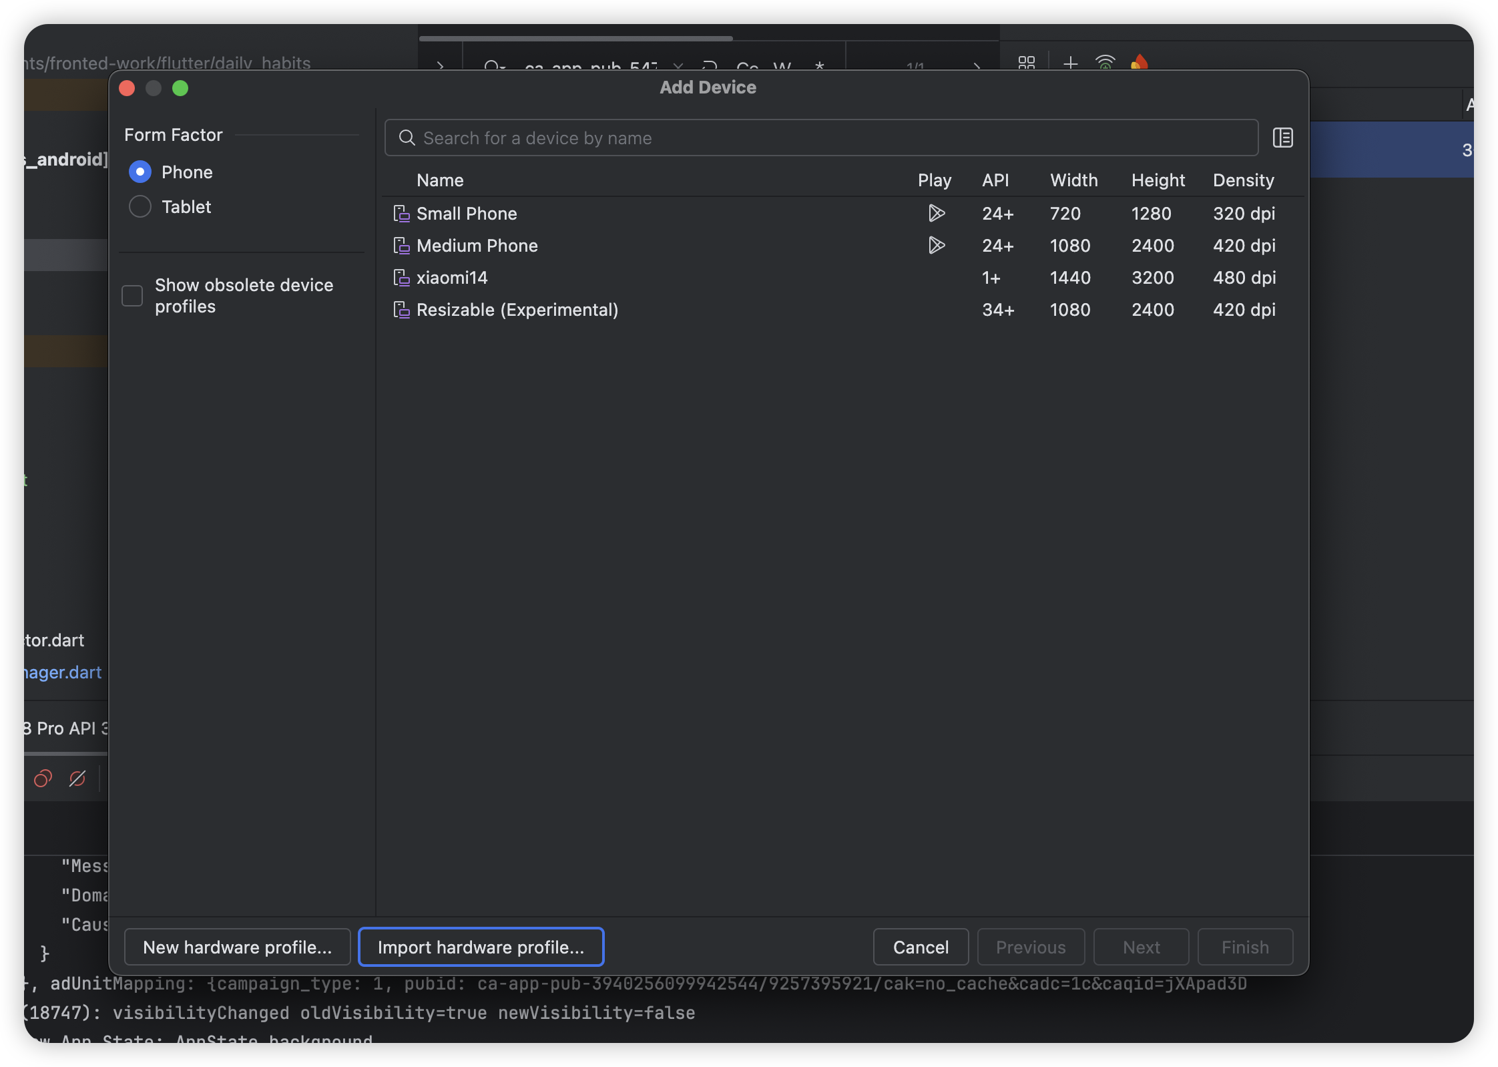Toggle the device details side panel icon
1498x1067 pixels.
1282,138
